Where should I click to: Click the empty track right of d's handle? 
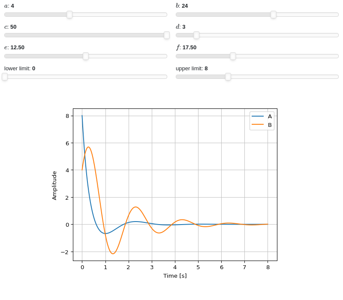pyautogui.click(x=269, y=35)
